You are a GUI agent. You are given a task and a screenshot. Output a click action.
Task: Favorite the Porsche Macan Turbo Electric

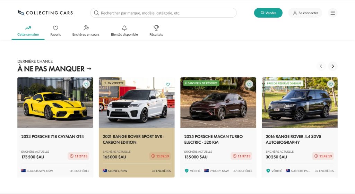249,84
